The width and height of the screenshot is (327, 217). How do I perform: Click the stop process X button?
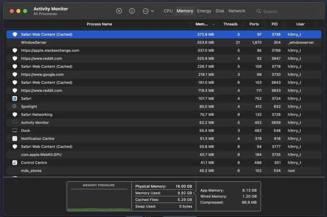click(x=119, y=11)
